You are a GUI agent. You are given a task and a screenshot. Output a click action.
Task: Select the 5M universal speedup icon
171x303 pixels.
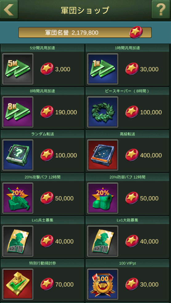[x=18, y=69]
